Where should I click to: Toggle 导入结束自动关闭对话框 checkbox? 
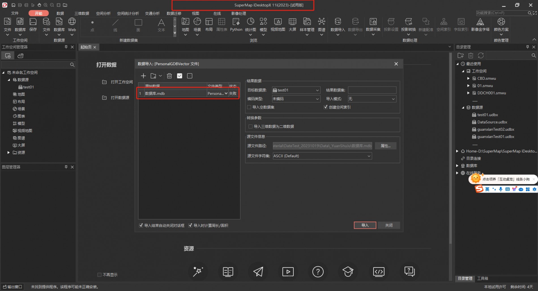click(x=141, y=225)
